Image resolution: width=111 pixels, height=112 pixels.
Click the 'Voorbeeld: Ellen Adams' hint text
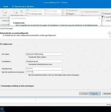[37, 57]
